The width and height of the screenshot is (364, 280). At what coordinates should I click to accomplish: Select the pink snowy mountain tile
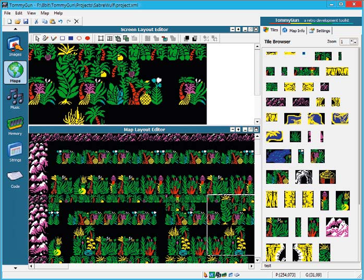click(x=337, y=227)
